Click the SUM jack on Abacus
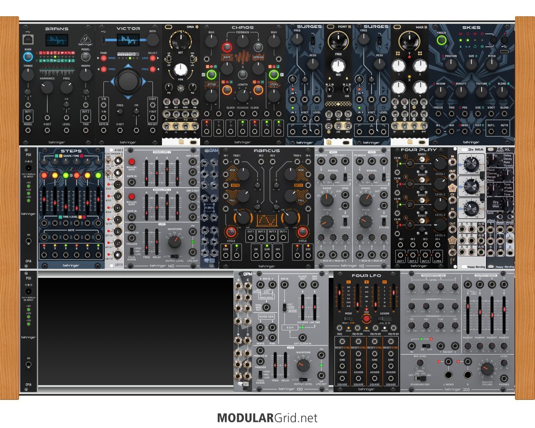The image size is (535, 428). pyautogui.click(x=267, y=255)
